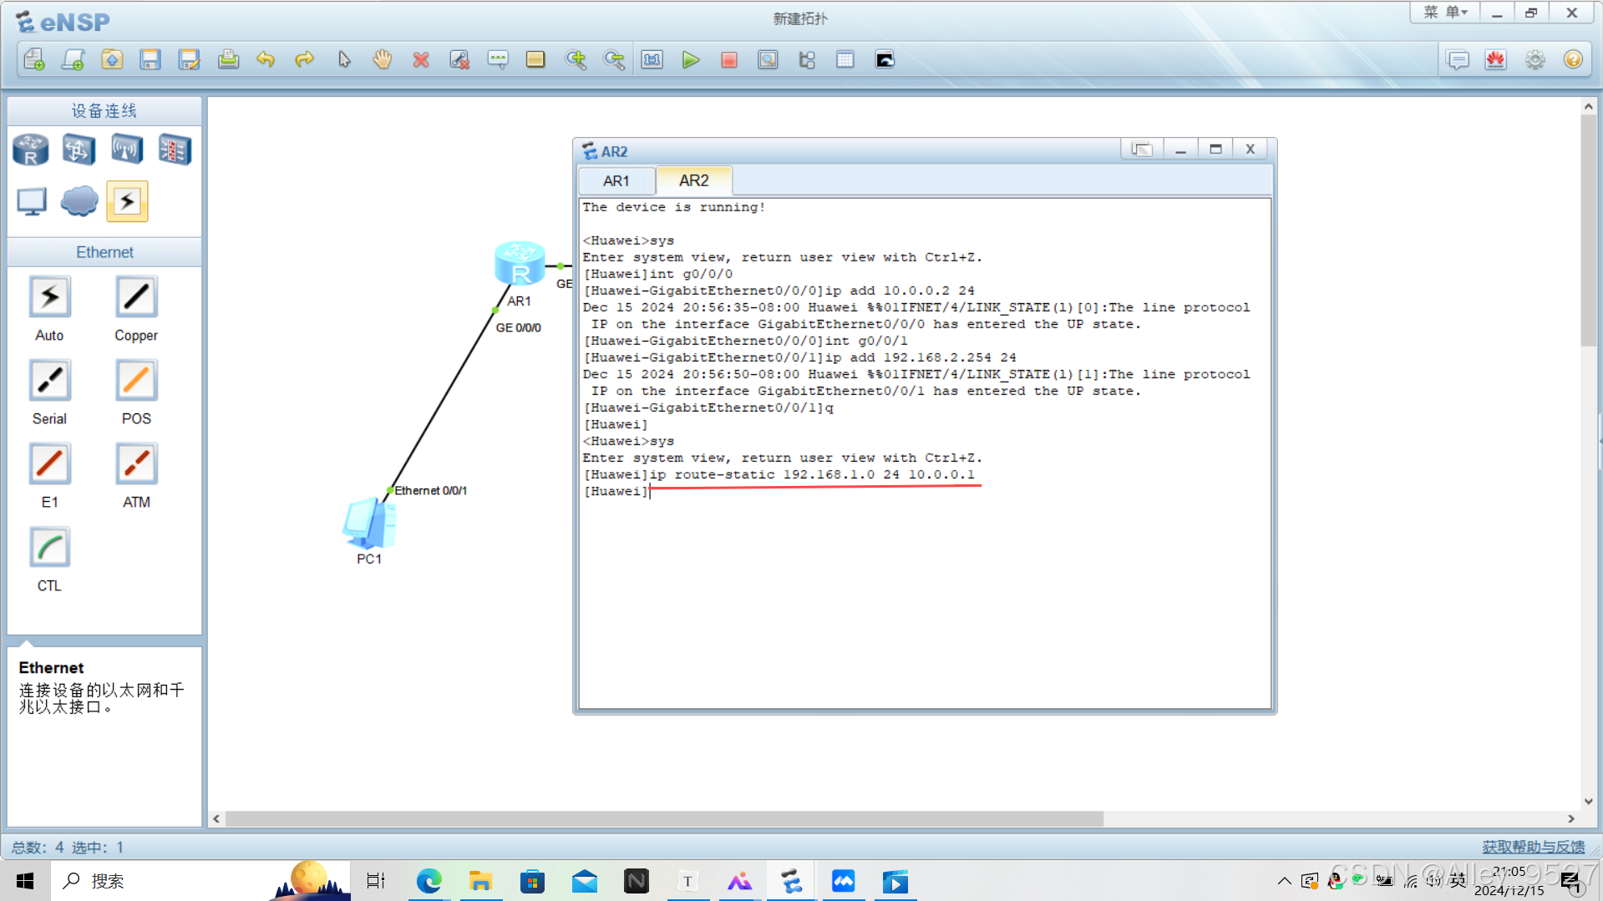Open the Windows Start menu
The image size is (1603, 901).
[x=25, y=881]
